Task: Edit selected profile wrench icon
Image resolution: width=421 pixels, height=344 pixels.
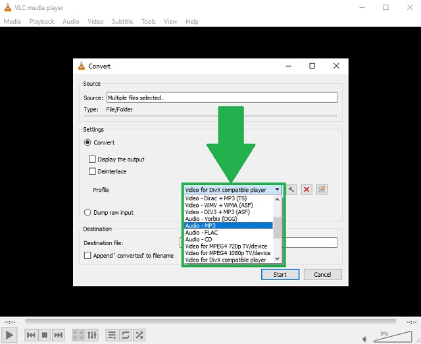Action: click(291, 189)
